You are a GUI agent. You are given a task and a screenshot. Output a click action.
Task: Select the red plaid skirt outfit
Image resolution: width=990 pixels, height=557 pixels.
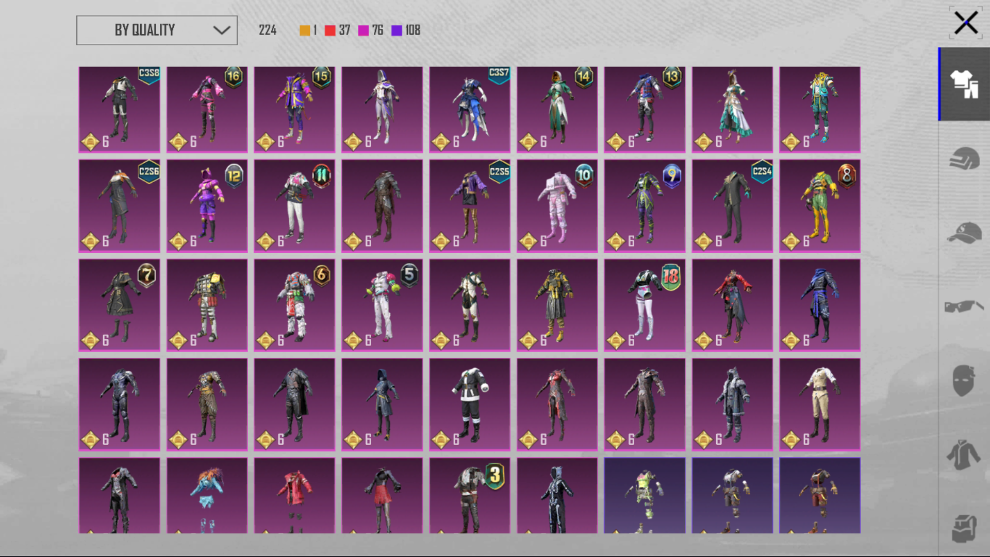click(382, 496)
